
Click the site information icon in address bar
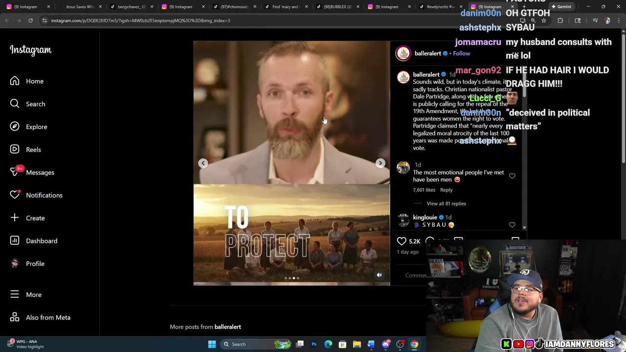[45, 21]
